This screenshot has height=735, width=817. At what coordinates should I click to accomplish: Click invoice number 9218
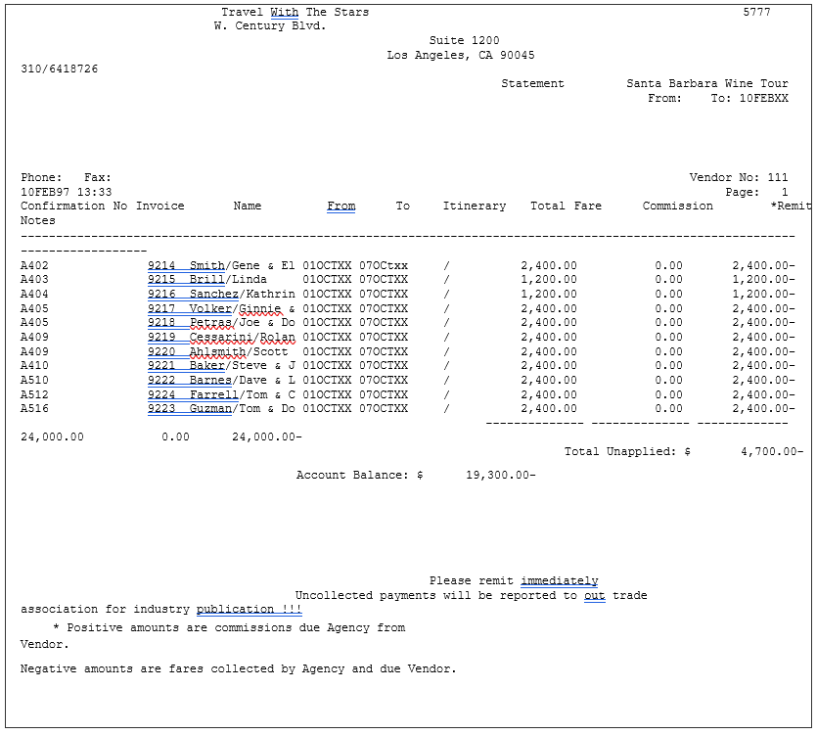[x=161, y=323]
